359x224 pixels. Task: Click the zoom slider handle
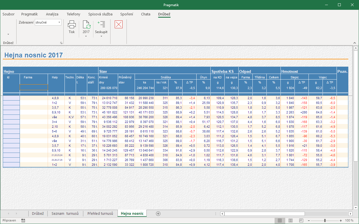tap(325, 221)
